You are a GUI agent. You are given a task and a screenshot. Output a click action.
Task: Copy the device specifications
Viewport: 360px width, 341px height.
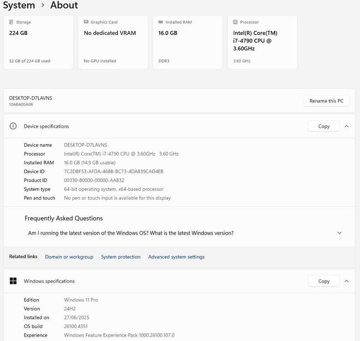click(x=324, y=126)
